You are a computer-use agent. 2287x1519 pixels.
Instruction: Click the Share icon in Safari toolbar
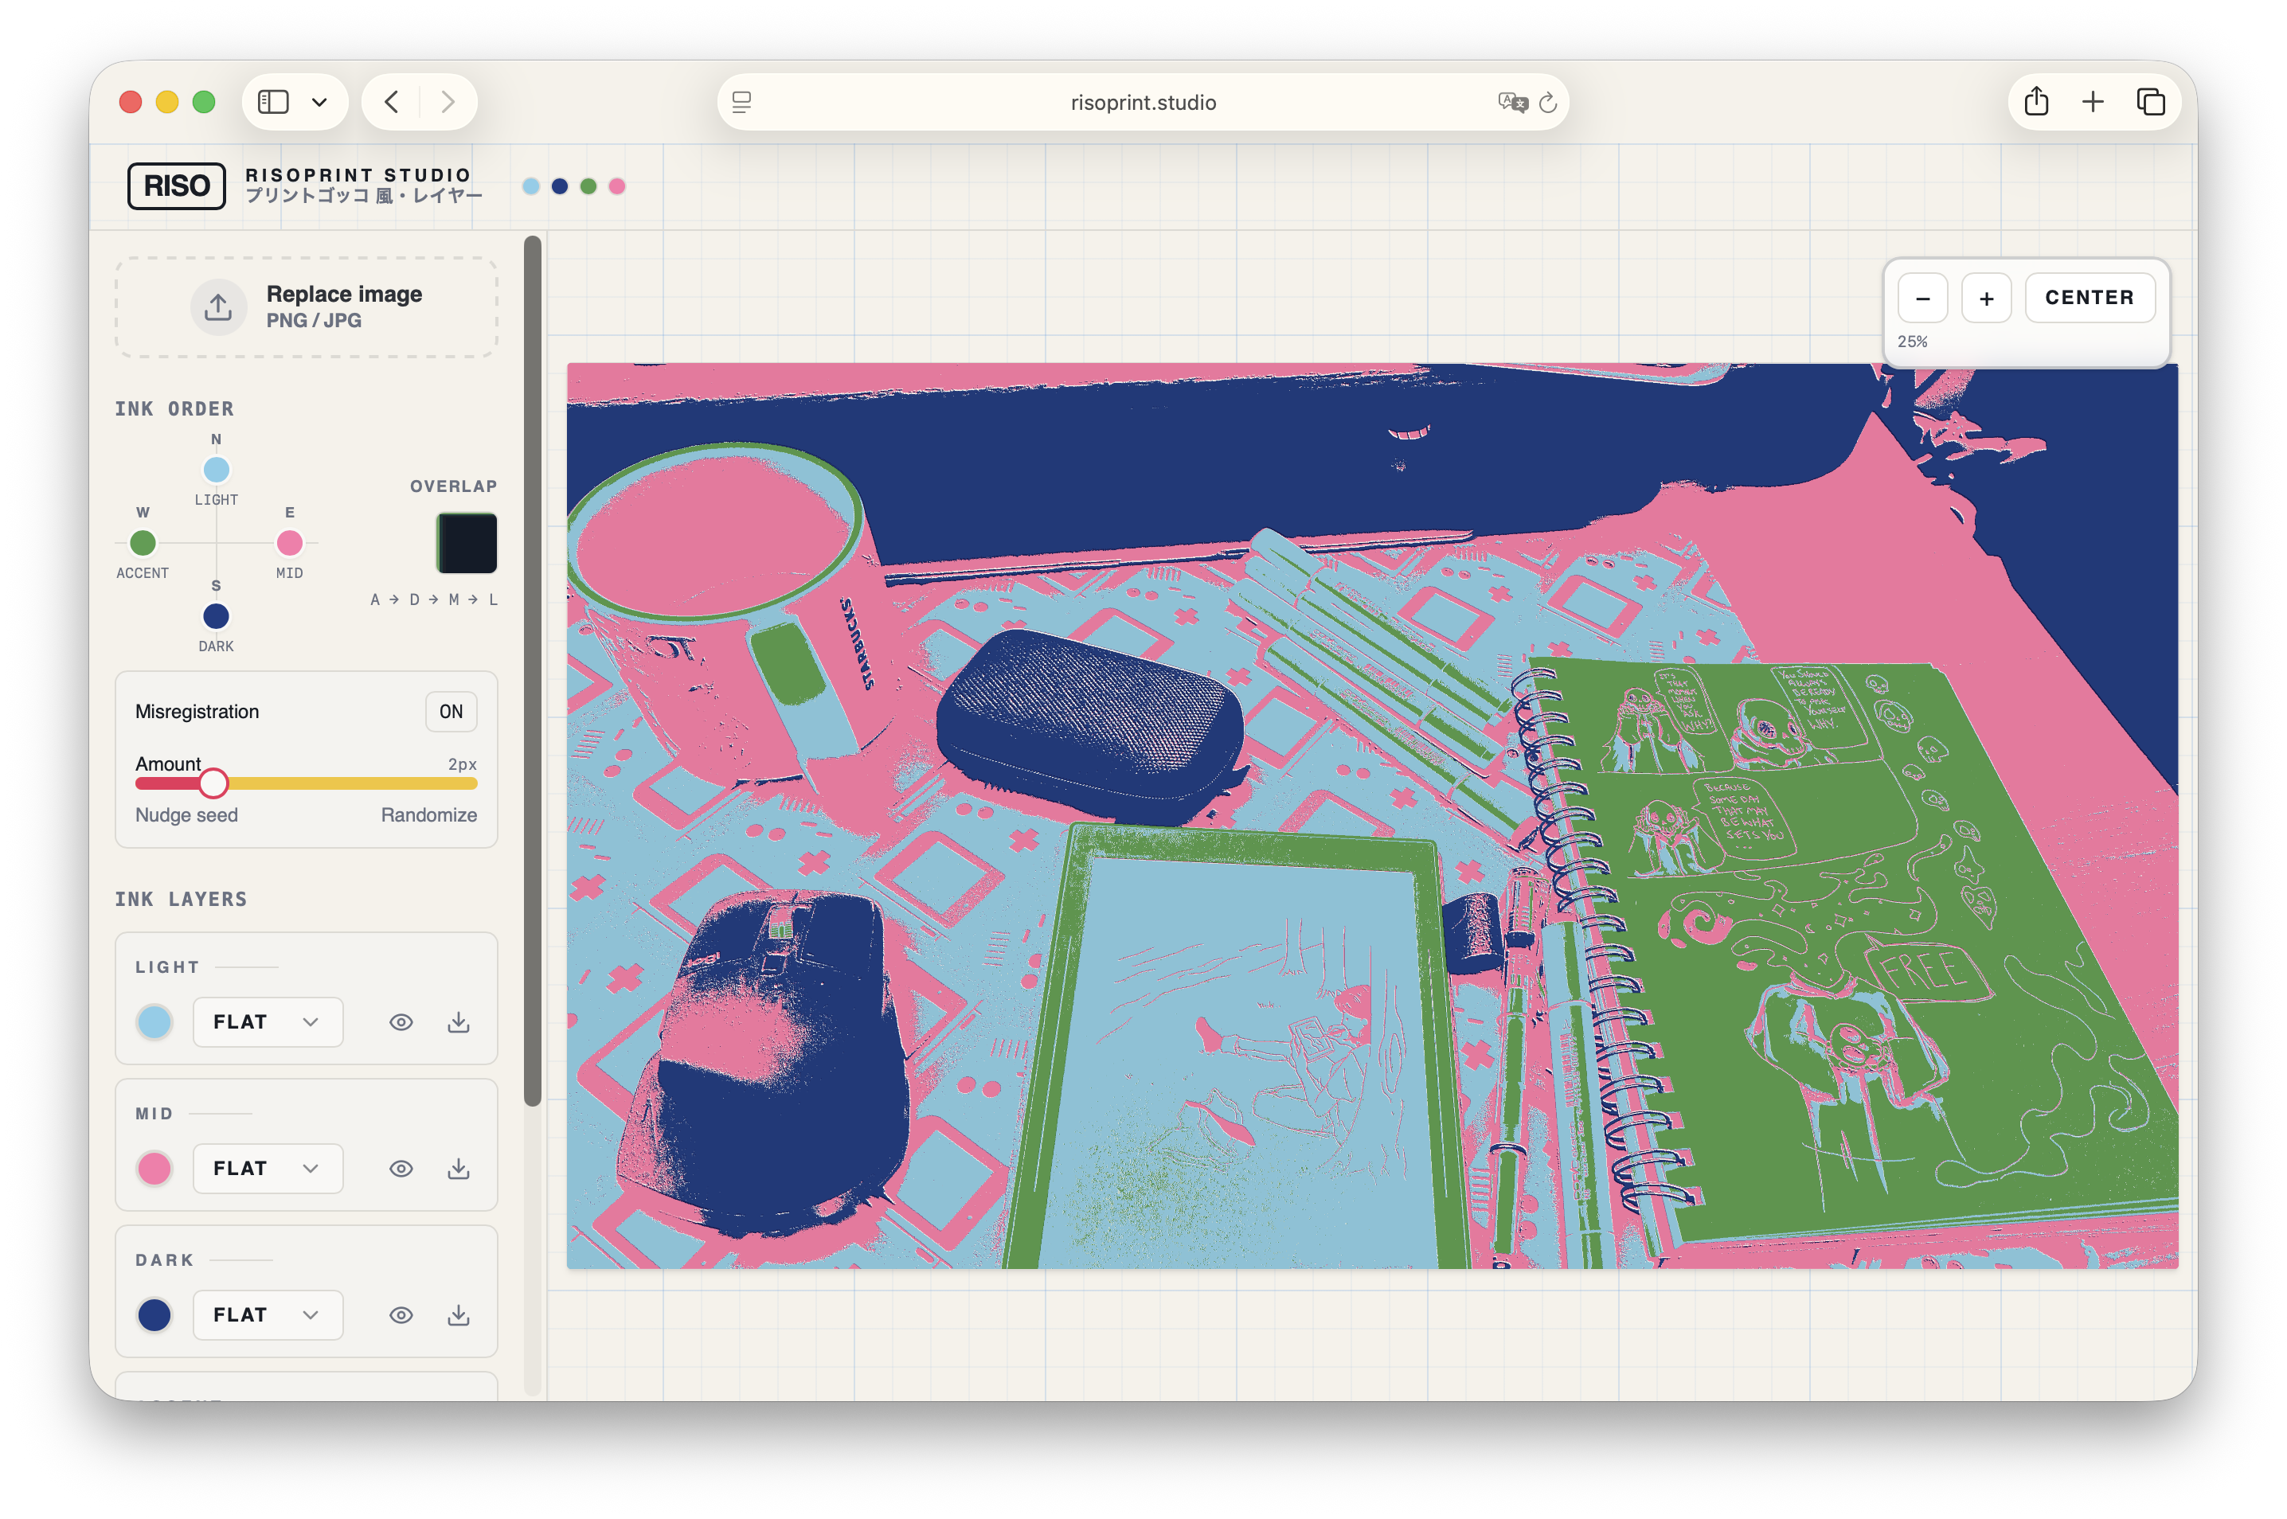(2036, 101)
